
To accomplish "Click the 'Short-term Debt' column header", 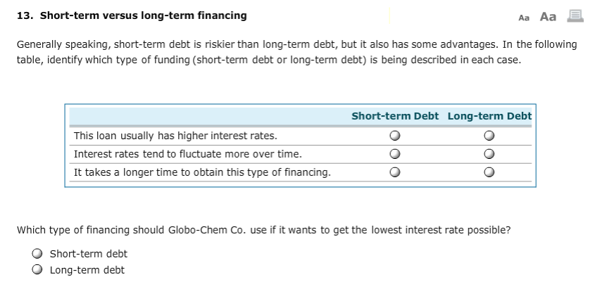I will tap(395, 116).
